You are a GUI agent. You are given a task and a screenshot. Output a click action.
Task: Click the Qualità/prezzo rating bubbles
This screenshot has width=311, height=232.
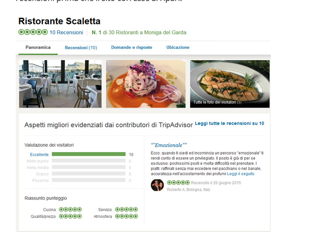coord(71,216)
